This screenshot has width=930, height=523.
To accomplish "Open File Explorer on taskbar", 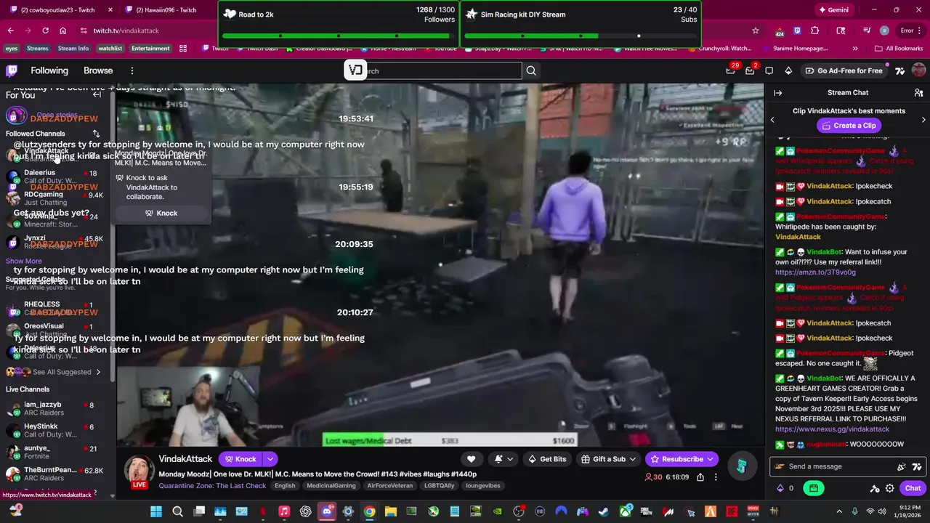I will pos(390,511).
